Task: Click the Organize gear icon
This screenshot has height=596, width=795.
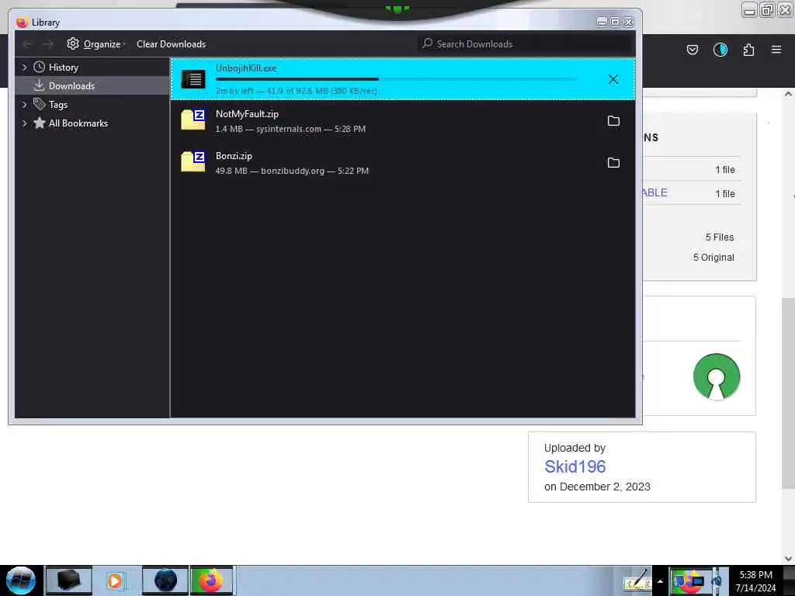Action: [73, 43]
